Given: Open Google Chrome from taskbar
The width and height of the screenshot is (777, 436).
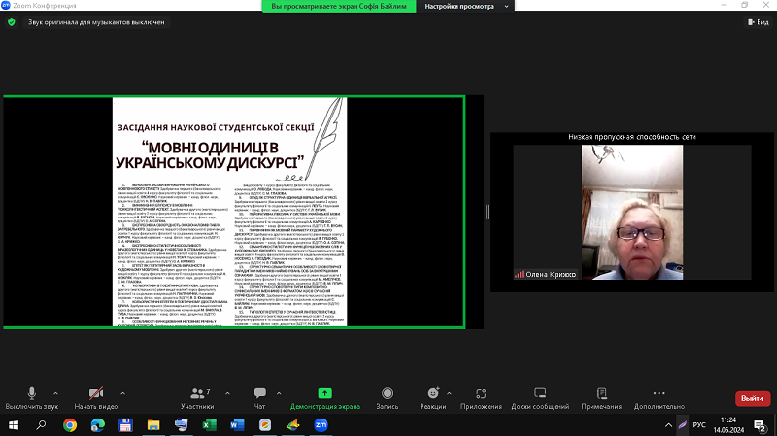Looking at the screenshot, I should [70, 425].
